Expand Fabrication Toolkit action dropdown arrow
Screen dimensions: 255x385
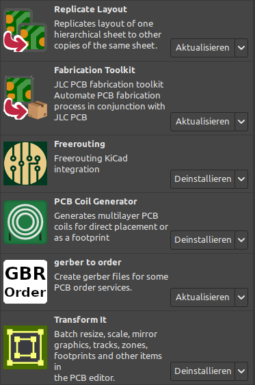click(x=241, y=122)
